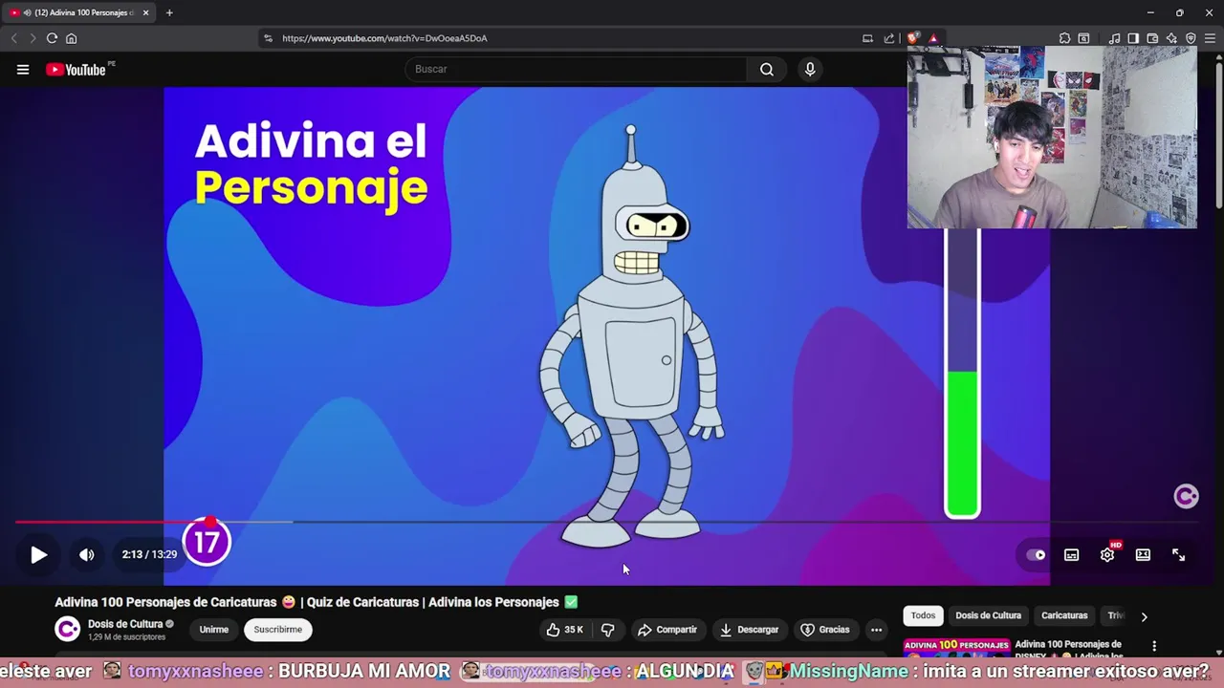This screenshot has height=688, width=1224.
Task: Open the music note playlist icon
Action: 1114,38
